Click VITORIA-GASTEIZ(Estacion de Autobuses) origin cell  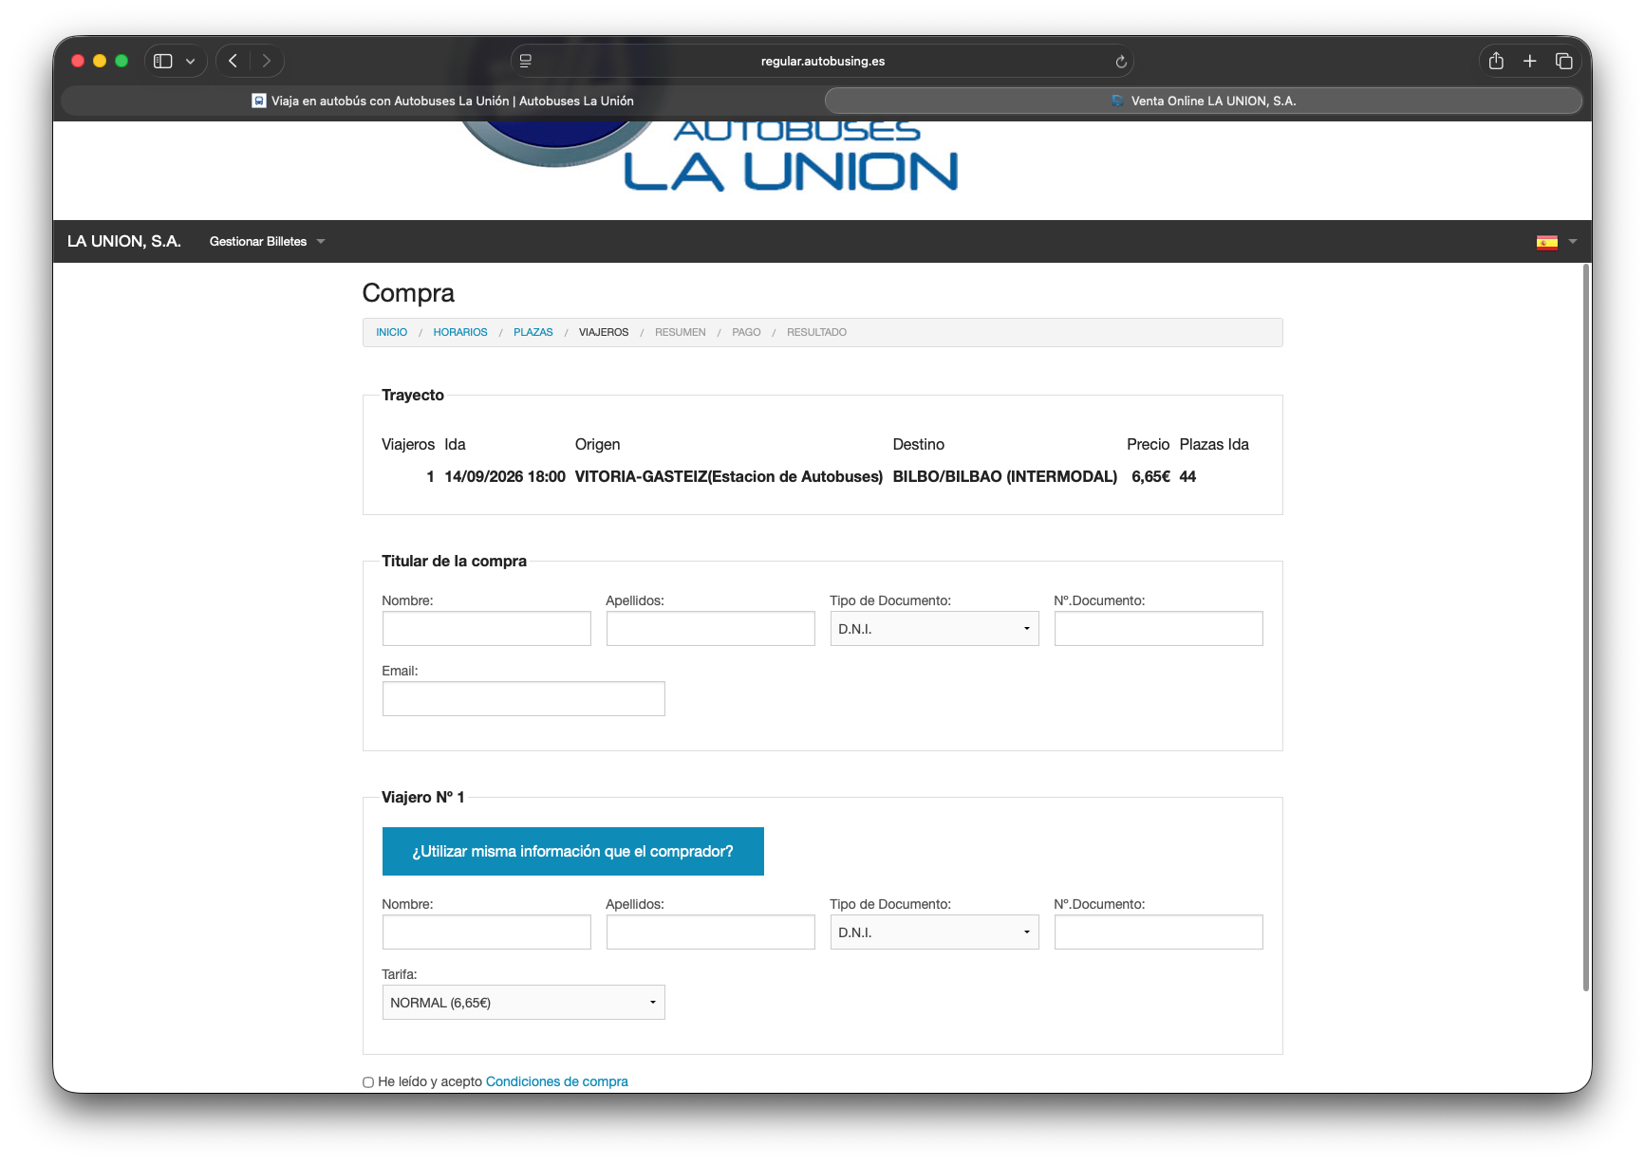pos(728,476)
